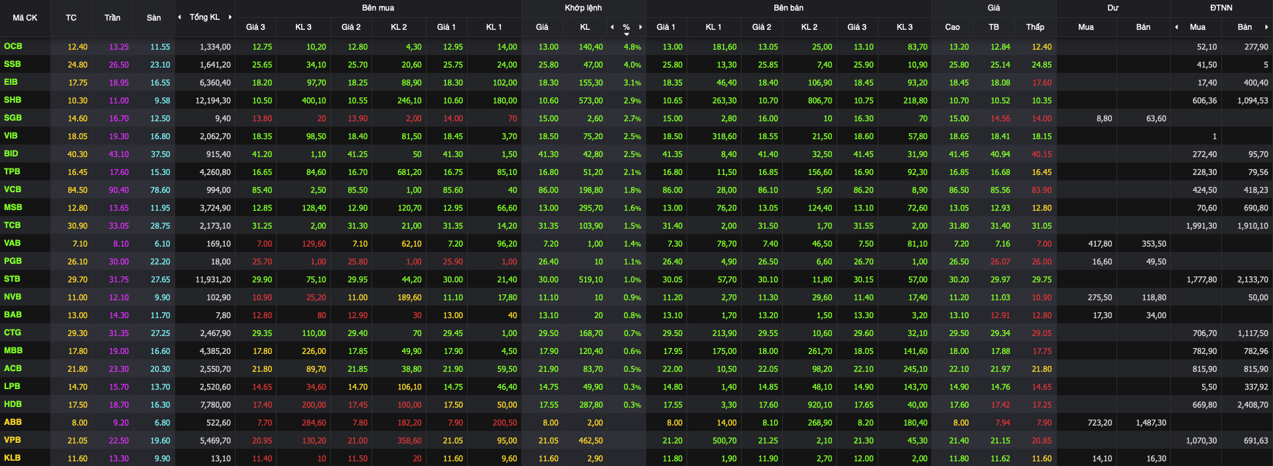Click VPB's matched volume 462,50

590,441
